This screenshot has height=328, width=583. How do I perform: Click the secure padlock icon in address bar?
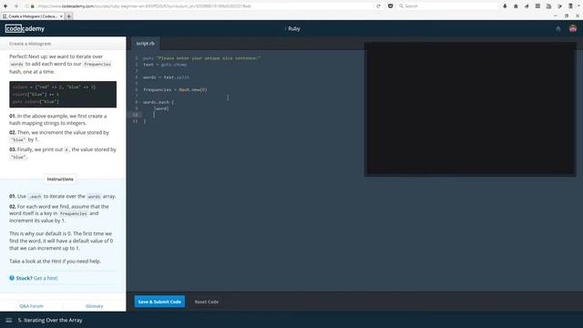[x=33, y=6]
